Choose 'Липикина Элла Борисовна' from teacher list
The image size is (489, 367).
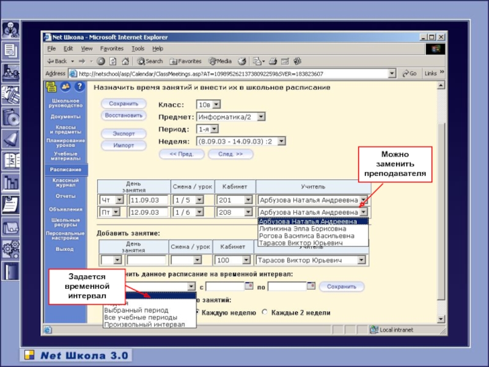(296, 228)
